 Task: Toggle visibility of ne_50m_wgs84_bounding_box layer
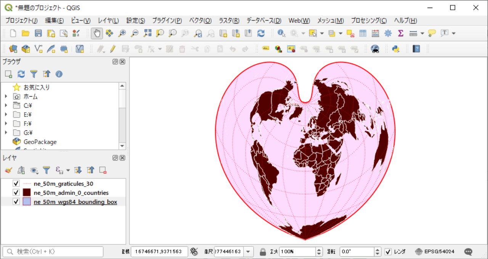[x=16, y=202]
